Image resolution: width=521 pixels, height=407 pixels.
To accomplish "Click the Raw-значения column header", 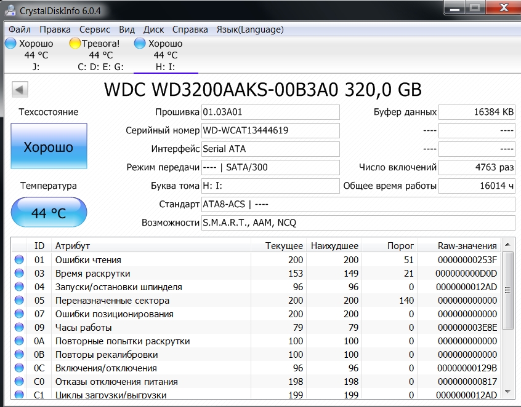I will [459, 246].
